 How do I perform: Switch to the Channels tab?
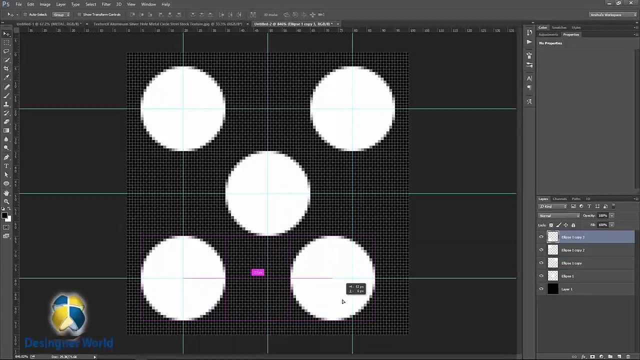(559, 199)
